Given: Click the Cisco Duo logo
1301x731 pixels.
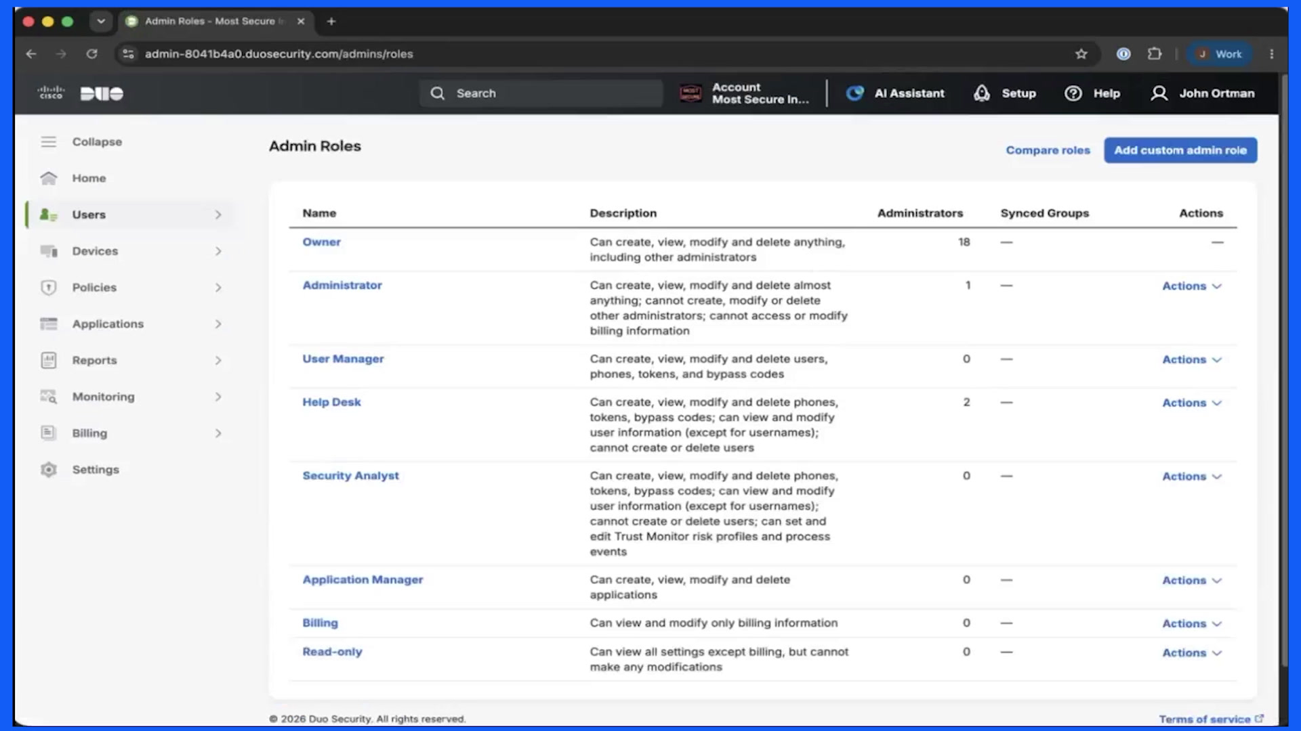Looking at the screenshot, I should click(x=81, y=93).
